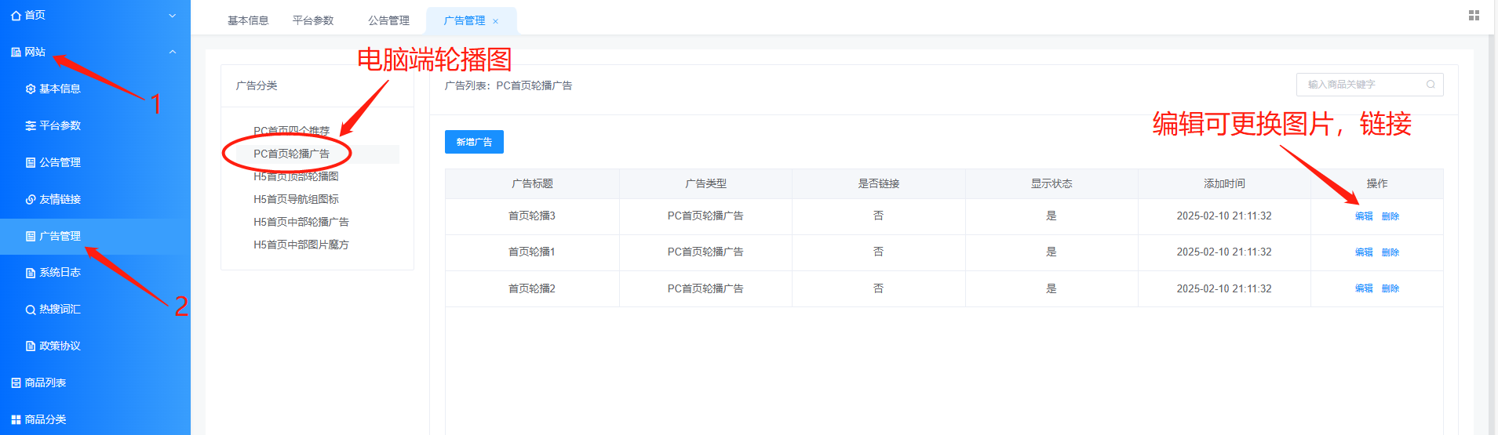The image size is (1498, 435).
Task: Click the 商品分类 grid icon in sidebar
Action: (16, 420)
